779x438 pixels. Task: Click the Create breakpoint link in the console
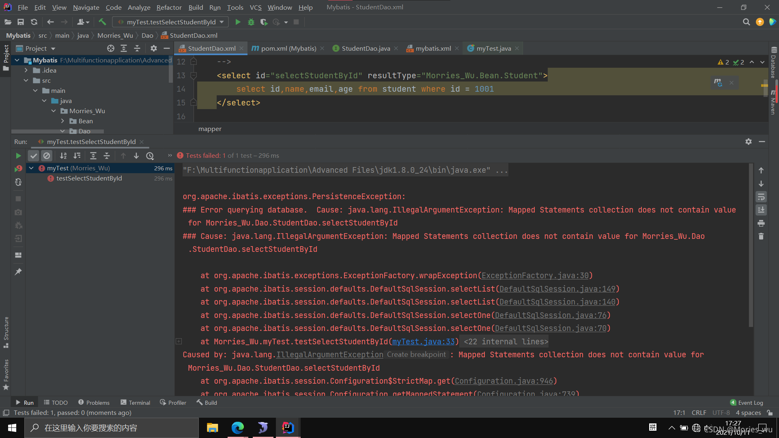coord(416,354)
